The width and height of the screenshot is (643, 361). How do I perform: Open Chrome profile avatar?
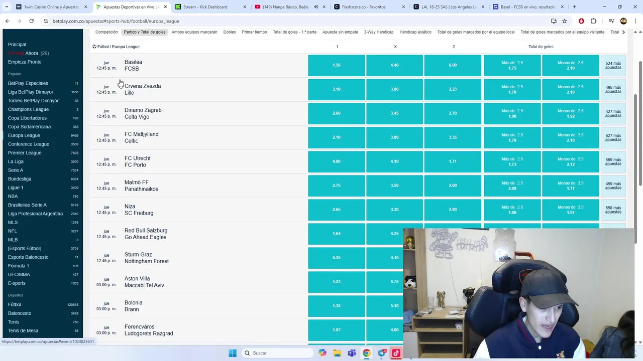[623, 21]
